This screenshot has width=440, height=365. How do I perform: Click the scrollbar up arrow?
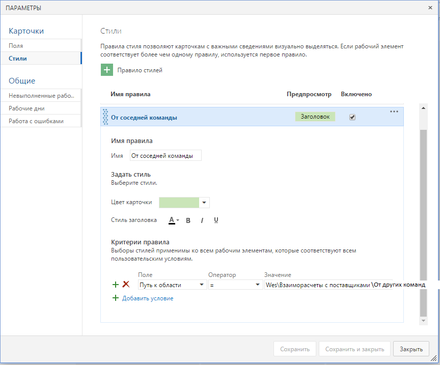[423, 108]
